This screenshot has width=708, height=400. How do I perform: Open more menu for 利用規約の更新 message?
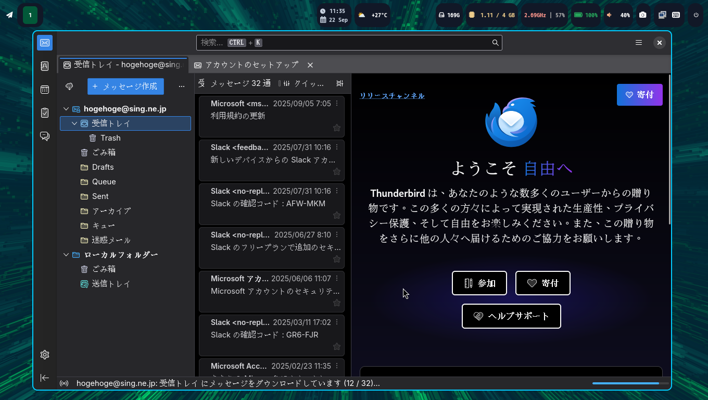click(337, 104)
